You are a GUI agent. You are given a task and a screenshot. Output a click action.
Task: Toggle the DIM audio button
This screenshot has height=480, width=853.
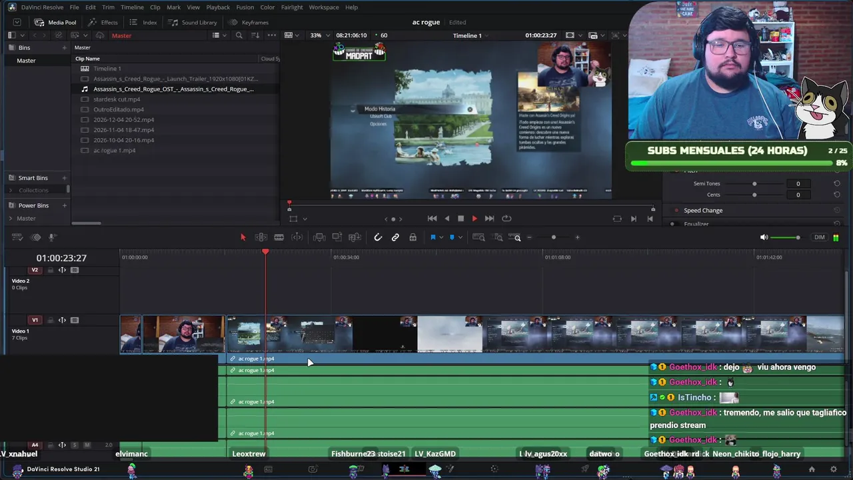(x=820, y=237)
